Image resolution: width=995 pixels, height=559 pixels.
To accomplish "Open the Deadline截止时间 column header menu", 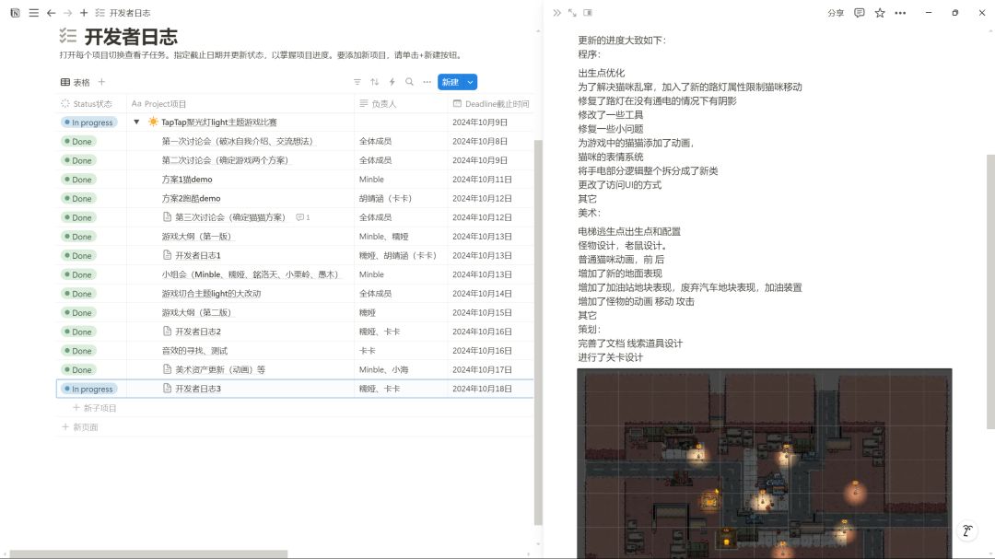I will [x=490, y=103].
